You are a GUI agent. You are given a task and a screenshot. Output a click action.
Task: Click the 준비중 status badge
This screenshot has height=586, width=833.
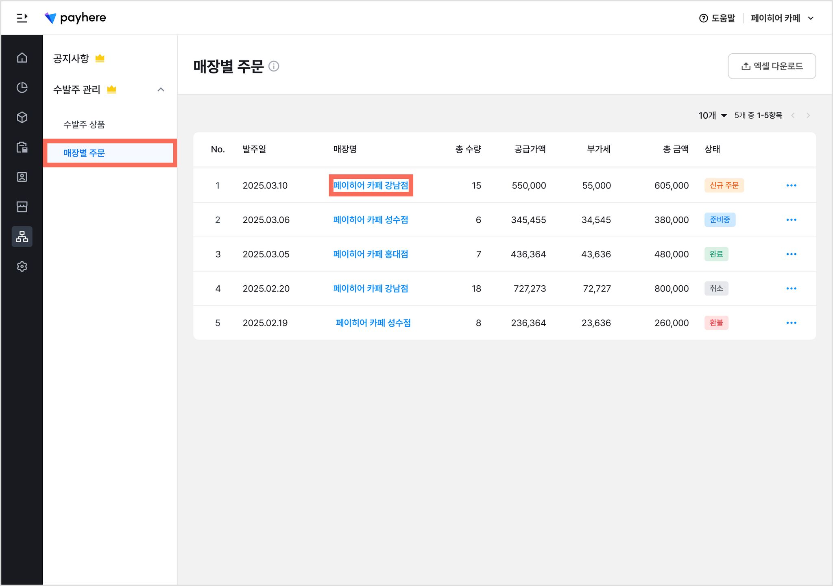(720, 220)
